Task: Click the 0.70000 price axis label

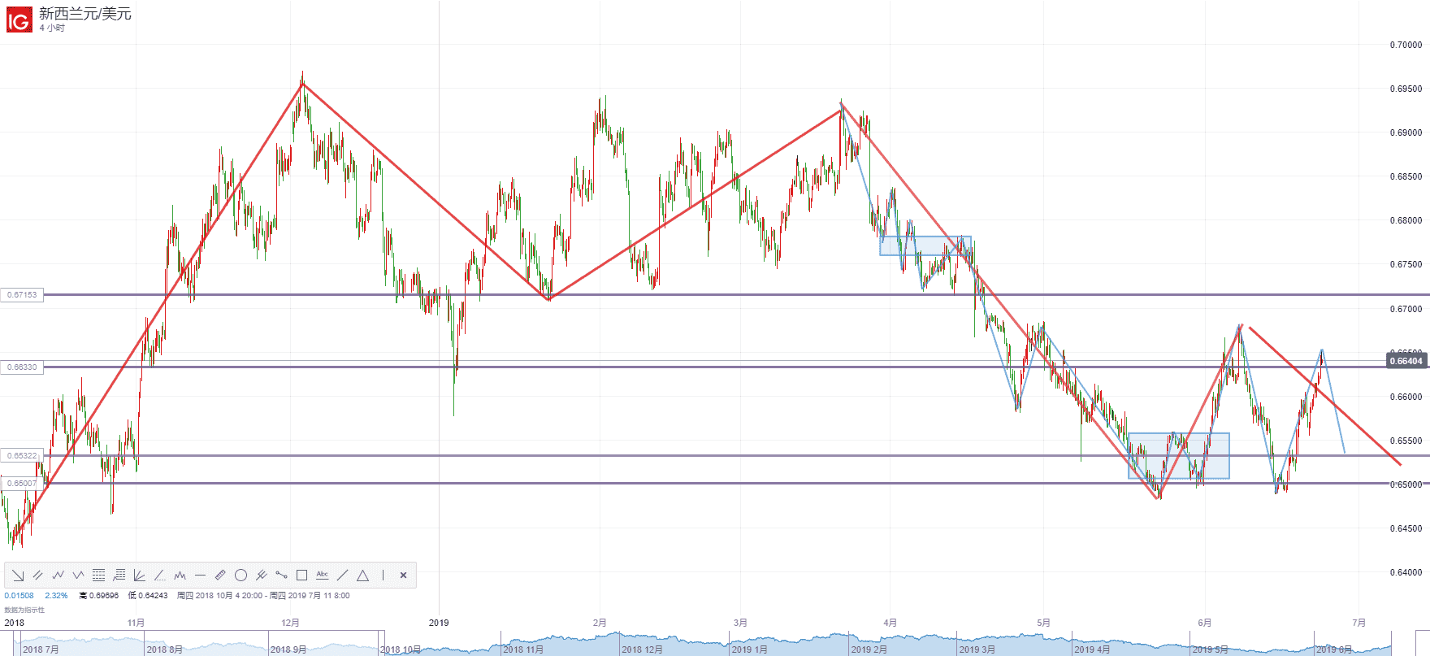Action: [1406, 45]
